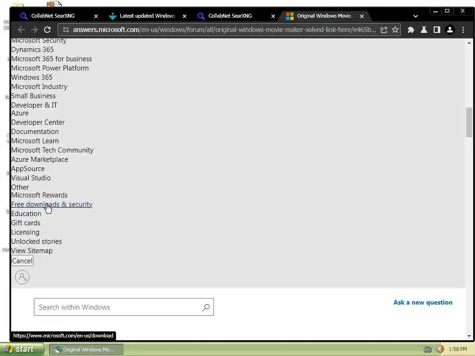The width and height of the screenshot is (475, 356).
Task: Close the second CollabNet SearXNG tab
Action: 273,16
